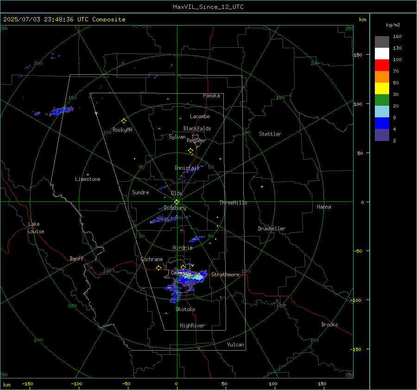417x390 pixels.
Task: Click the Lacombe town label
Action: tap(200, 116)
